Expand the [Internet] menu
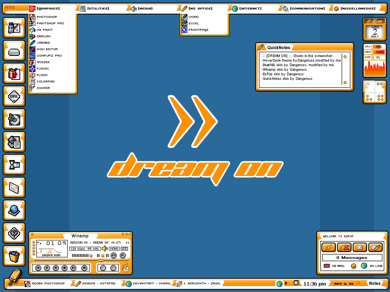The width and height of the screenshot is (390, 292). click(x=247, y=8)
